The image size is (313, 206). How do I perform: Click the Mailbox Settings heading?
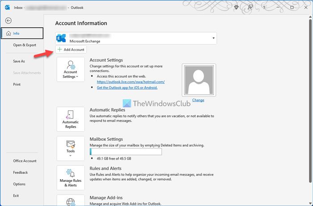(x=106, y=139)
